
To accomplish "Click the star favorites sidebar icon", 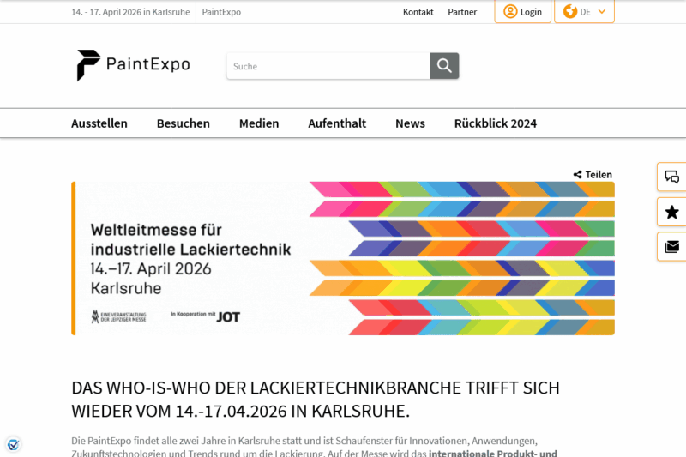I will click(x=671, y=212).
